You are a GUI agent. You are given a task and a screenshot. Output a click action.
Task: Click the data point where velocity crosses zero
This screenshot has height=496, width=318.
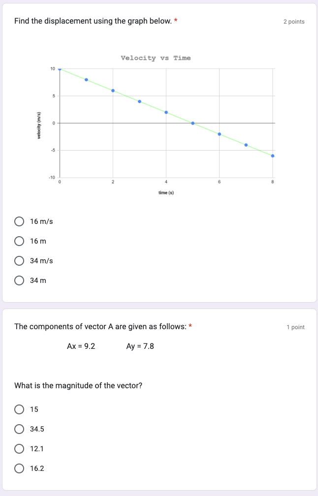click(192, 123)
